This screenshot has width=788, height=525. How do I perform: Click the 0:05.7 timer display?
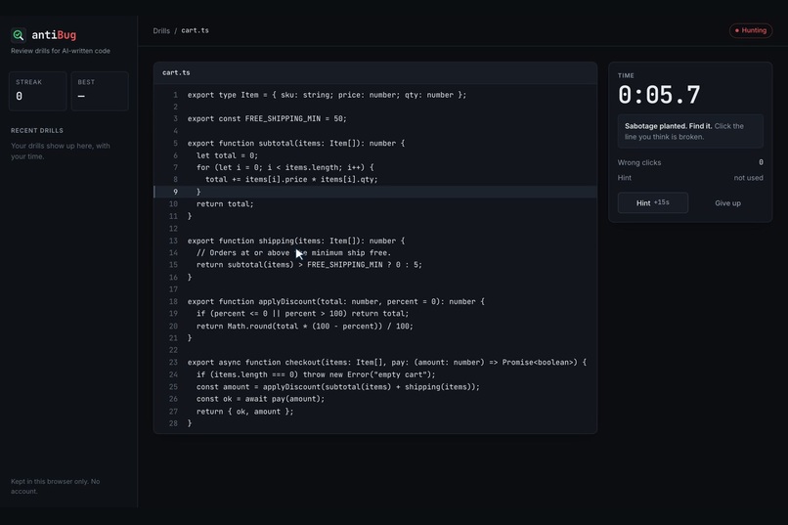[659, 95]
